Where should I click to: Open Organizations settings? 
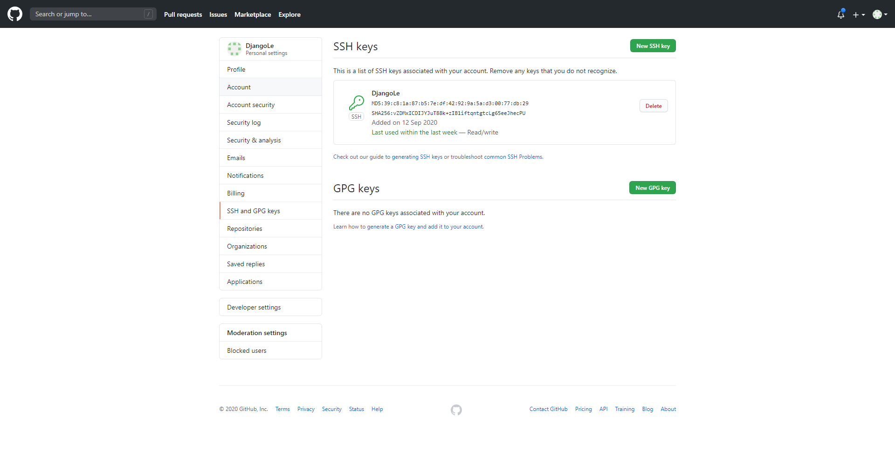(270, 246)
